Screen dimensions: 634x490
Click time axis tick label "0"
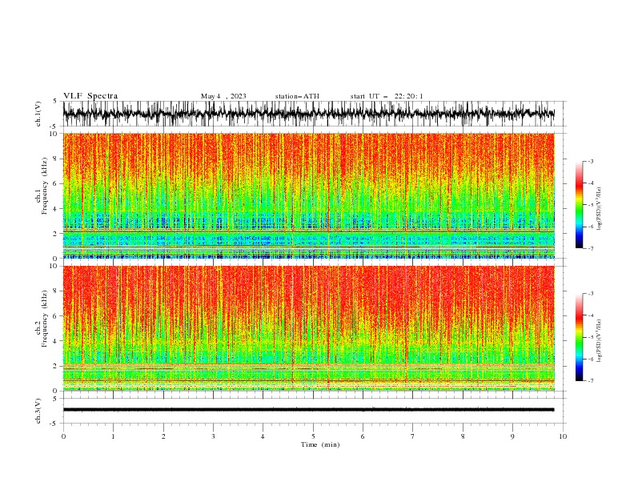click(63, 436)
